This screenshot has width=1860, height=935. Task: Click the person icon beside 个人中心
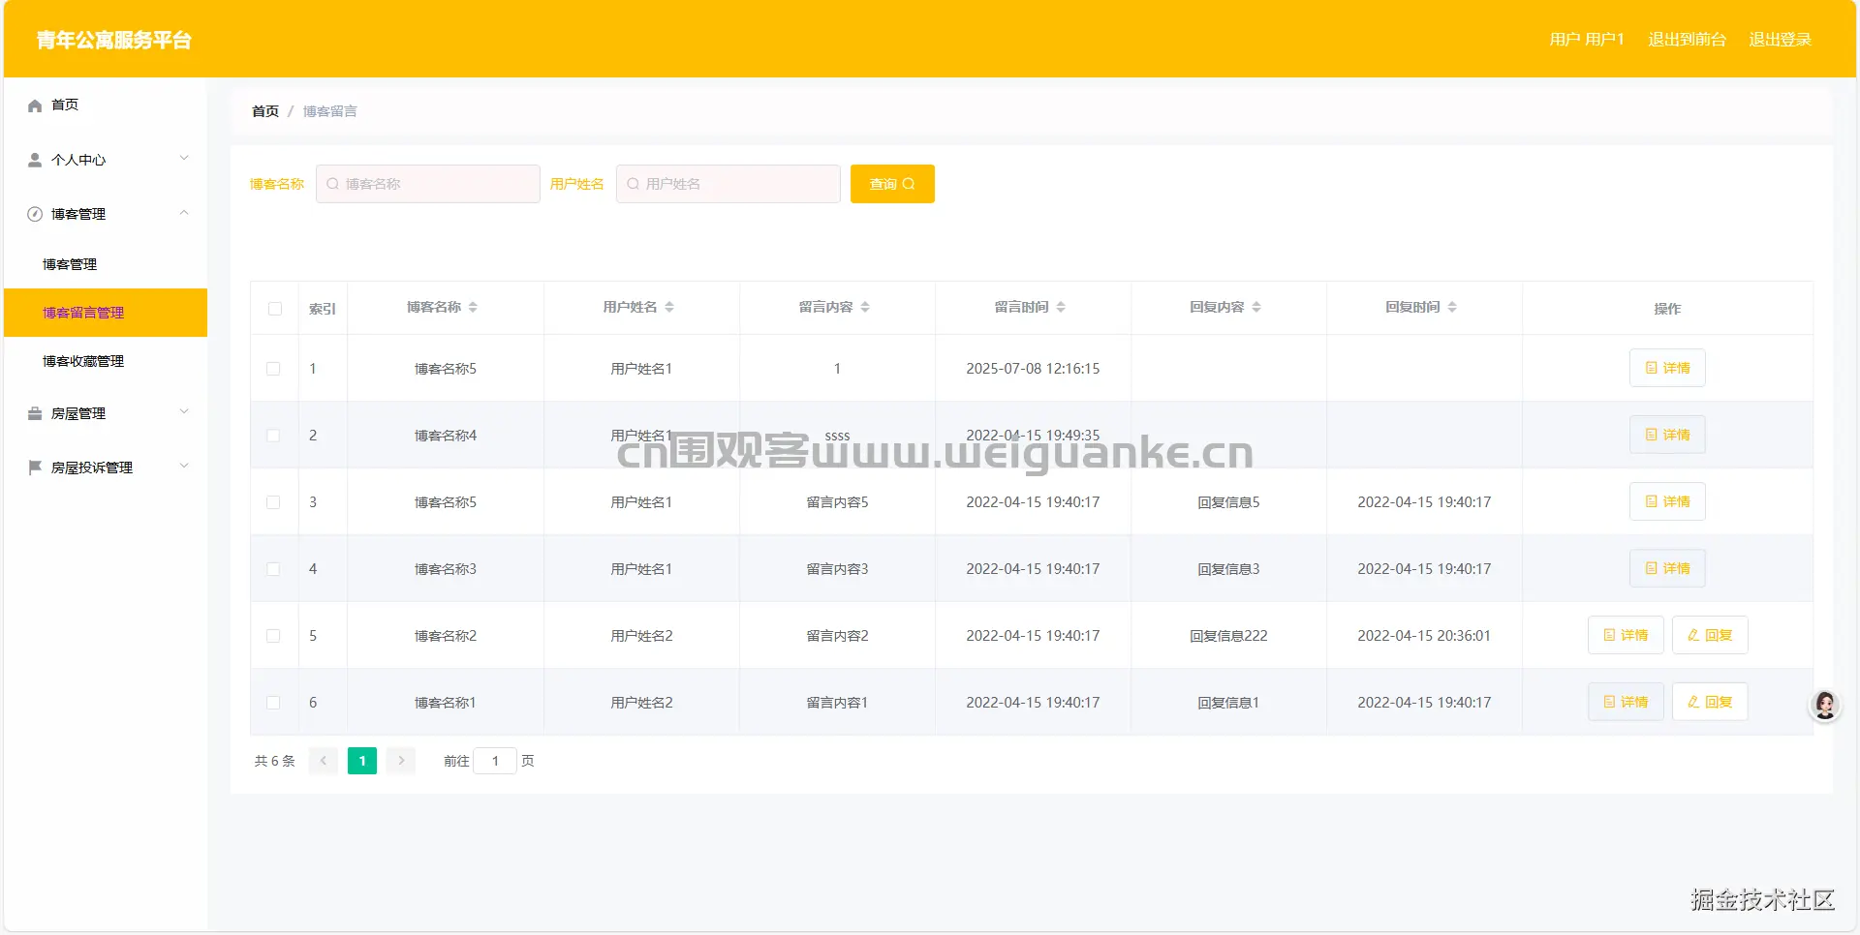click(x=35, y=160)
